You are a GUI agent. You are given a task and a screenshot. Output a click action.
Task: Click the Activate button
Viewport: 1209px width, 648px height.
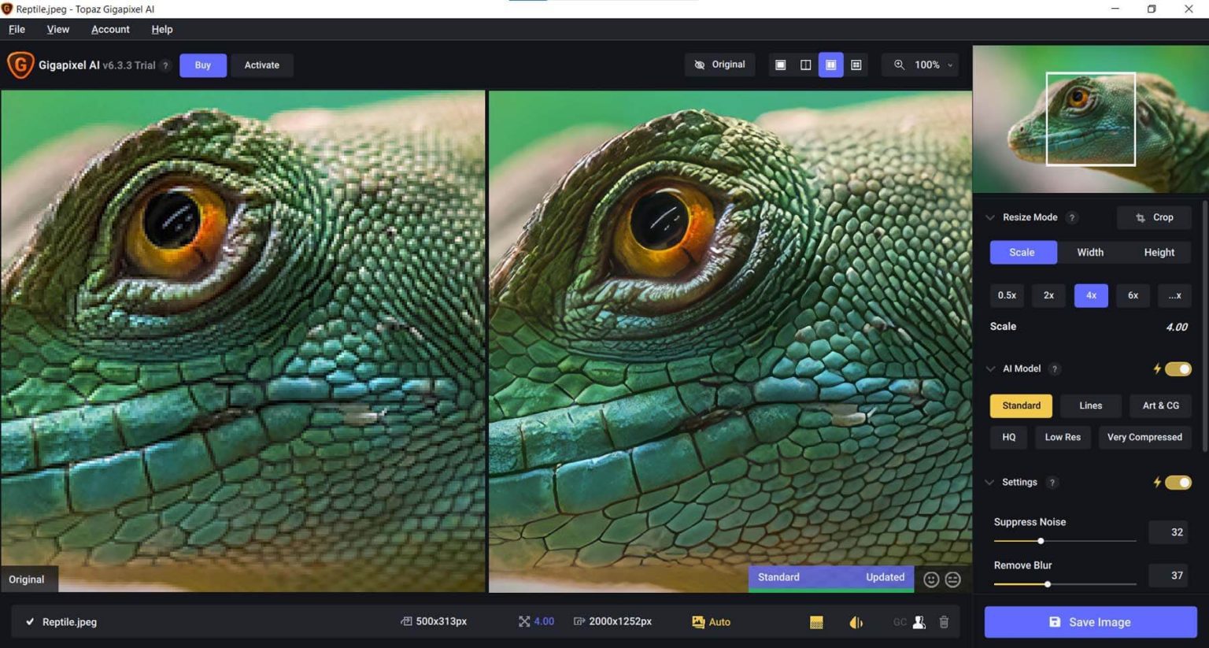click(261, 65)
